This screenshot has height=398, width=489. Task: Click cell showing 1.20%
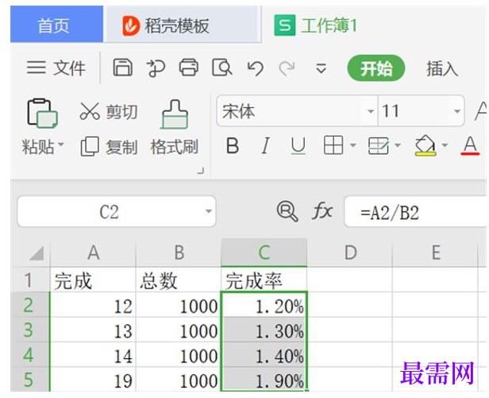[264, 305]
